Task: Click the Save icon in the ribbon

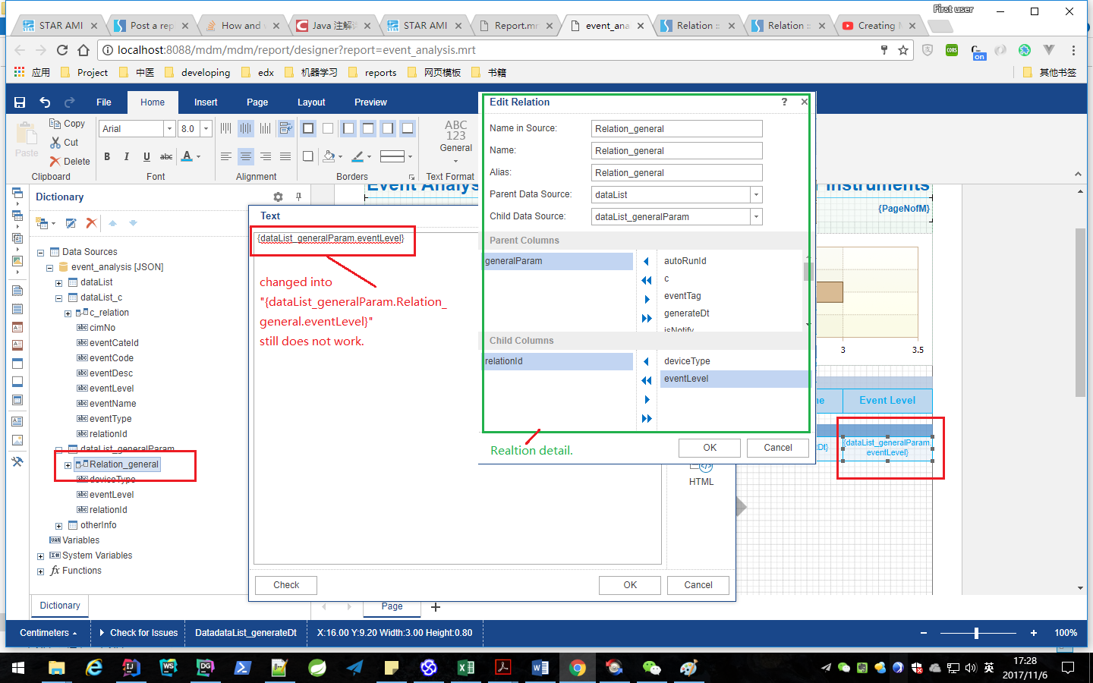Action: pos(20,102)
